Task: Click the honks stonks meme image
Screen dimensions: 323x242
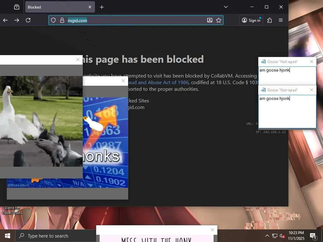Action: [x=105, y=142]
